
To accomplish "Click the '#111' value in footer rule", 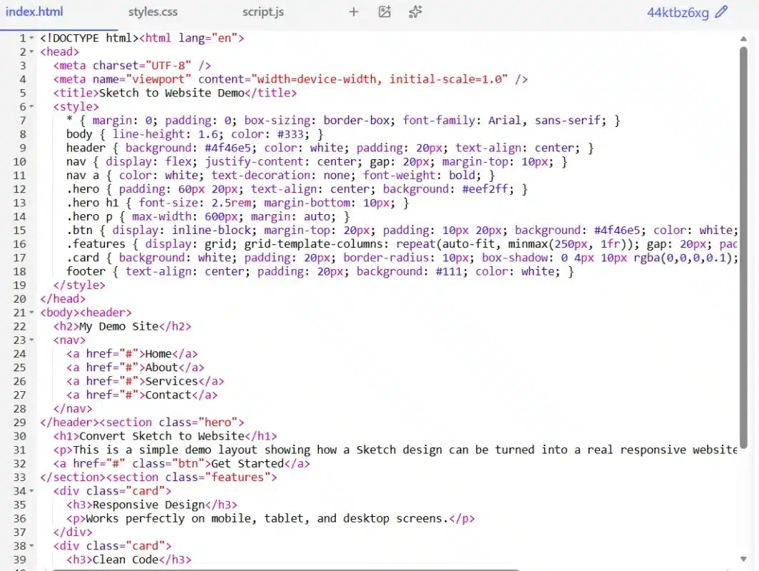I will tap(448, 272).
